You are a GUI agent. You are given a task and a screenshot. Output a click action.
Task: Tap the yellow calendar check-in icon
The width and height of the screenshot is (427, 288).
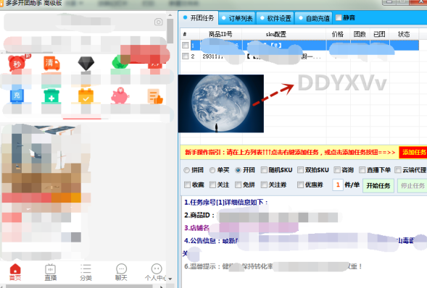pyautogui.click(x=86, y=96)
